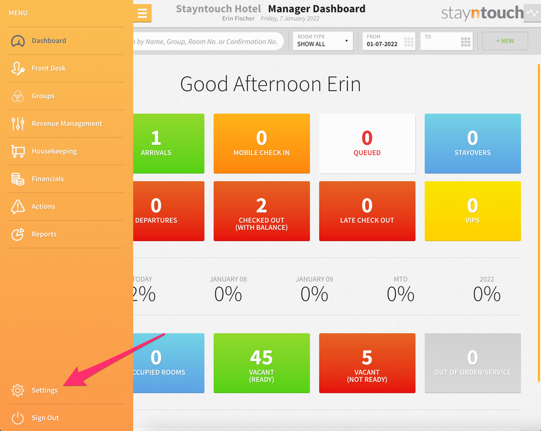Open the Departures tile
Image resolution: width=541 pixels, height=431 pixels.
(169, 211)
